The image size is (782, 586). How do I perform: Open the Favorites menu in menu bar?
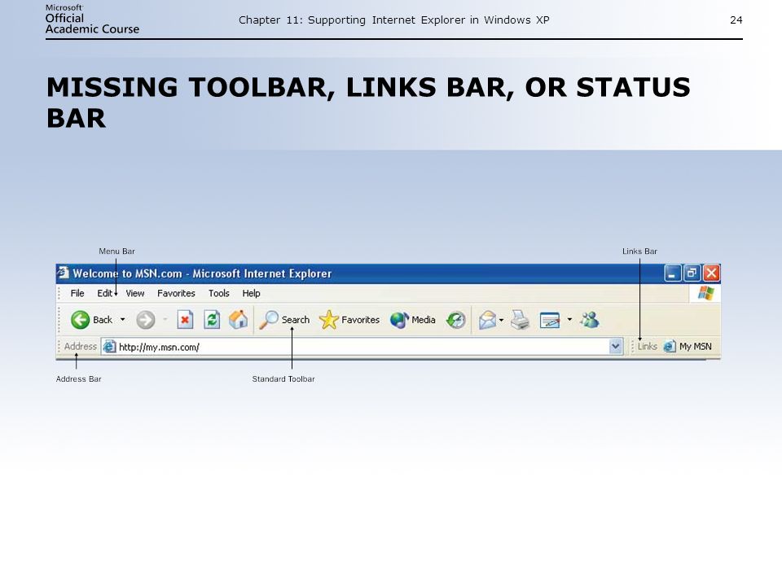pyautogui.click(x=176, y=294)
